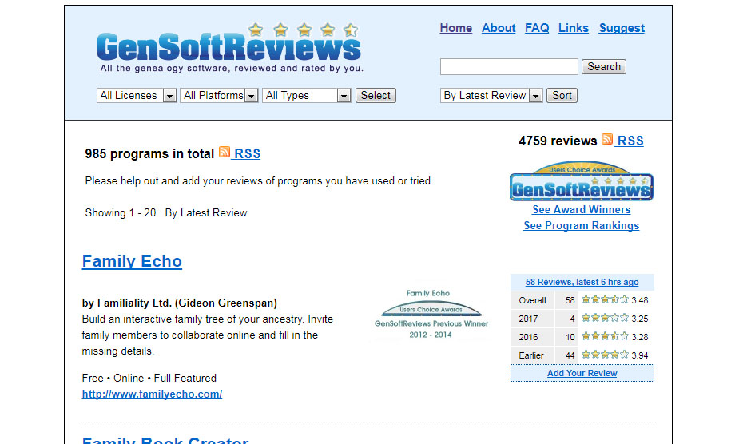755x444 pixels.
Task: Visit http://www.familyecho.com/ link
Action: (x=152, y=394)
